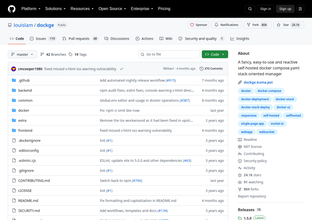The height and width of the screenshot is (220, 312).
Task: Click the bell icon in Notifications
Action: tap(216, 25)
